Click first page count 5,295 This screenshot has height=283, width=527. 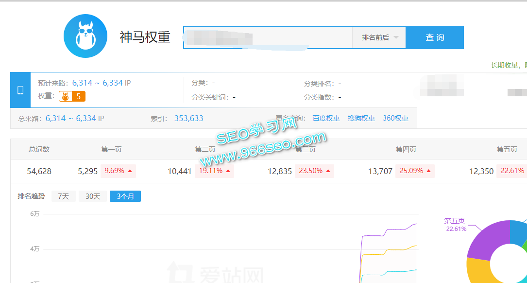(x=88, y=171)
